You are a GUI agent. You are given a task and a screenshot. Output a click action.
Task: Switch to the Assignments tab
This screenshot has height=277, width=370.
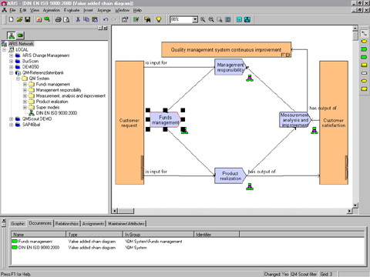pyautogui.click(x=93, y=224)
